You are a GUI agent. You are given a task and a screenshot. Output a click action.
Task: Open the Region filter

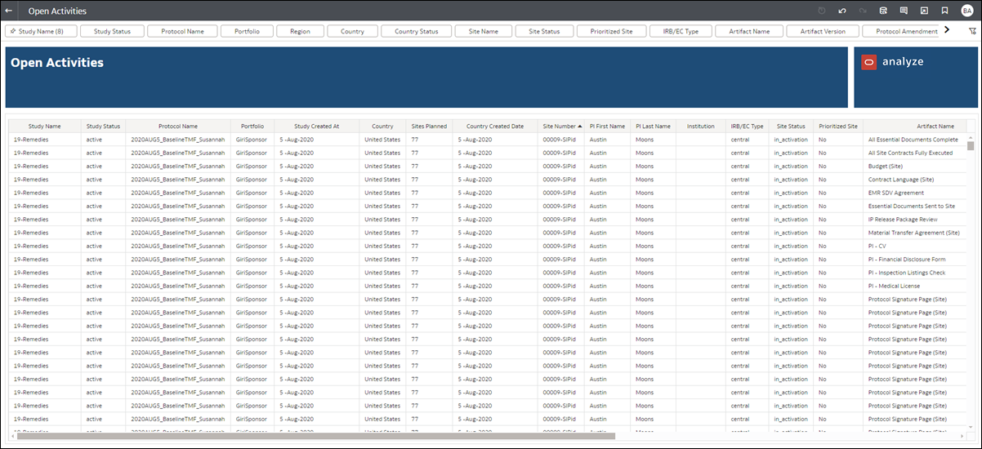(300, 31)
